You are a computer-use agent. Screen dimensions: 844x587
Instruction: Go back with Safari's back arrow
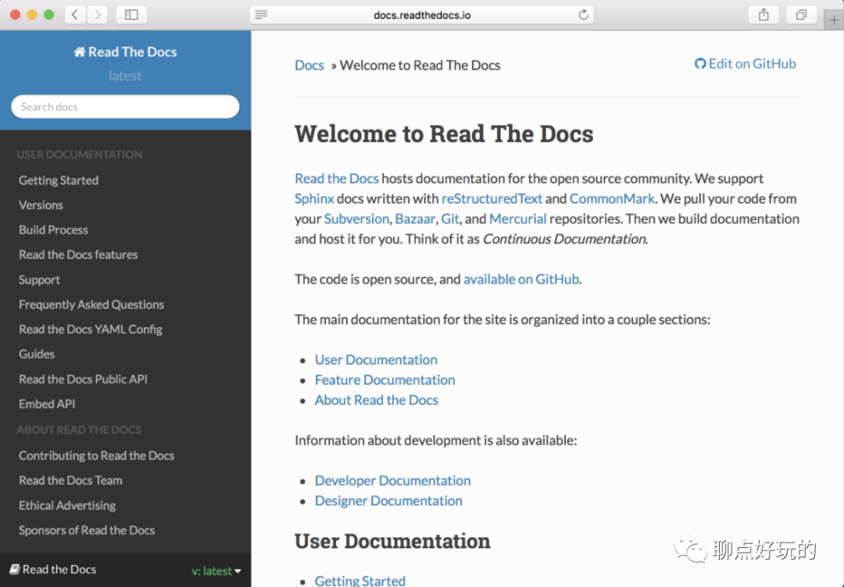tap(75, 15)
